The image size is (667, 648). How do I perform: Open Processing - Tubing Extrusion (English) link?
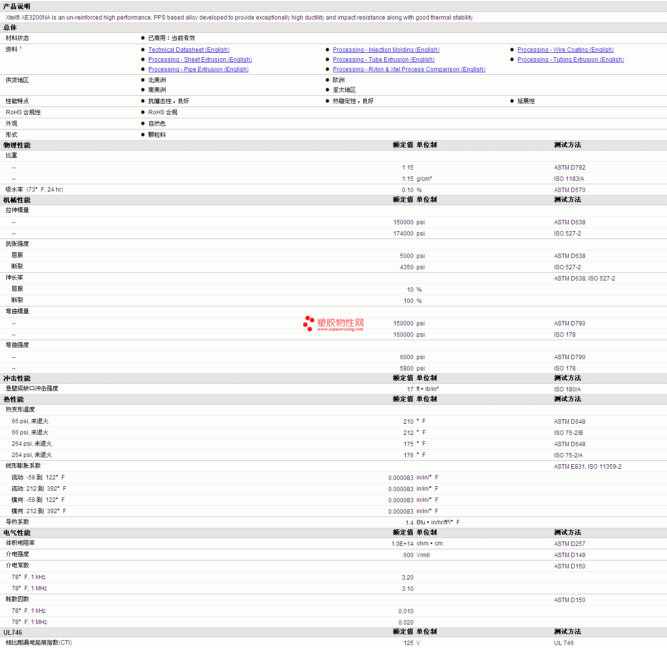pos(571,60)
